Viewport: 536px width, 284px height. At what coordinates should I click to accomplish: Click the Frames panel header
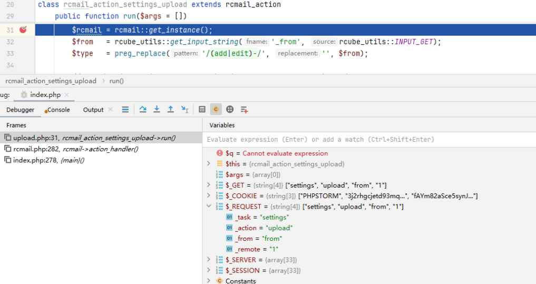(16, 125)
